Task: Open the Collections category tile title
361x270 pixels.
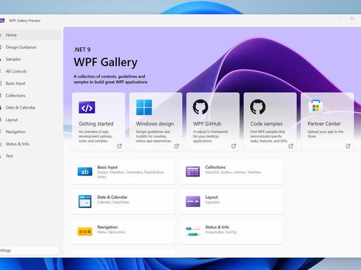Action: click(215, 167)
